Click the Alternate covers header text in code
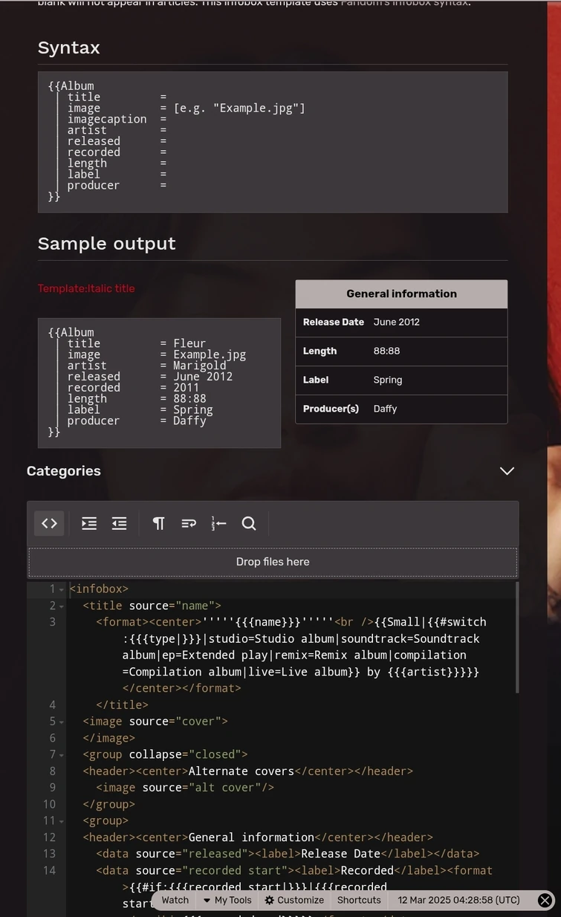This screenshot has width=561, height=917. (x=241, y=771)
